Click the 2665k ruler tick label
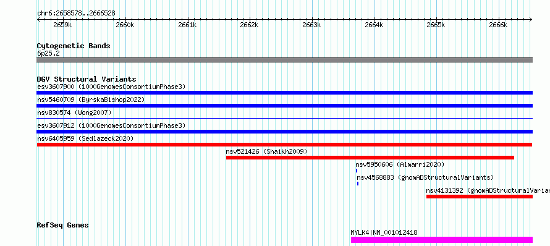The height and width of the screenshot is (246, 550). [436, 25]
